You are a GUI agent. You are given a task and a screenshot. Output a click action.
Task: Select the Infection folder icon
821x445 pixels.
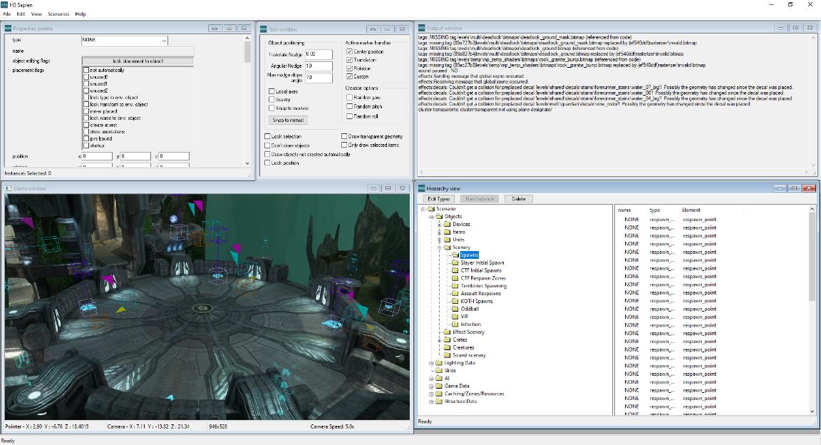(455, 324)
